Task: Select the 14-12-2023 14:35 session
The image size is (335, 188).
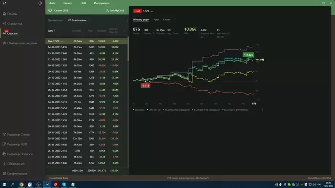Action: point(87,47)
